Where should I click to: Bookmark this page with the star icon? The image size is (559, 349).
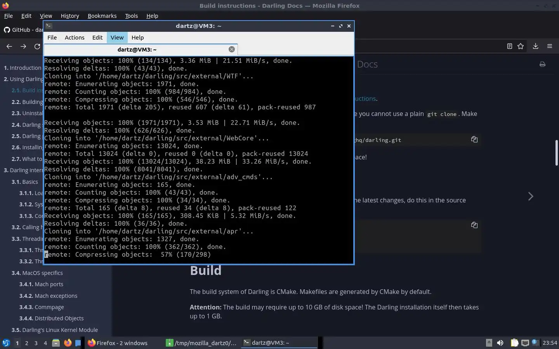tap(521, 46)
